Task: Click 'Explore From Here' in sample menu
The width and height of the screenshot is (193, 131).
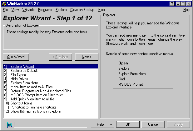Action: click(x=132, y=74)
